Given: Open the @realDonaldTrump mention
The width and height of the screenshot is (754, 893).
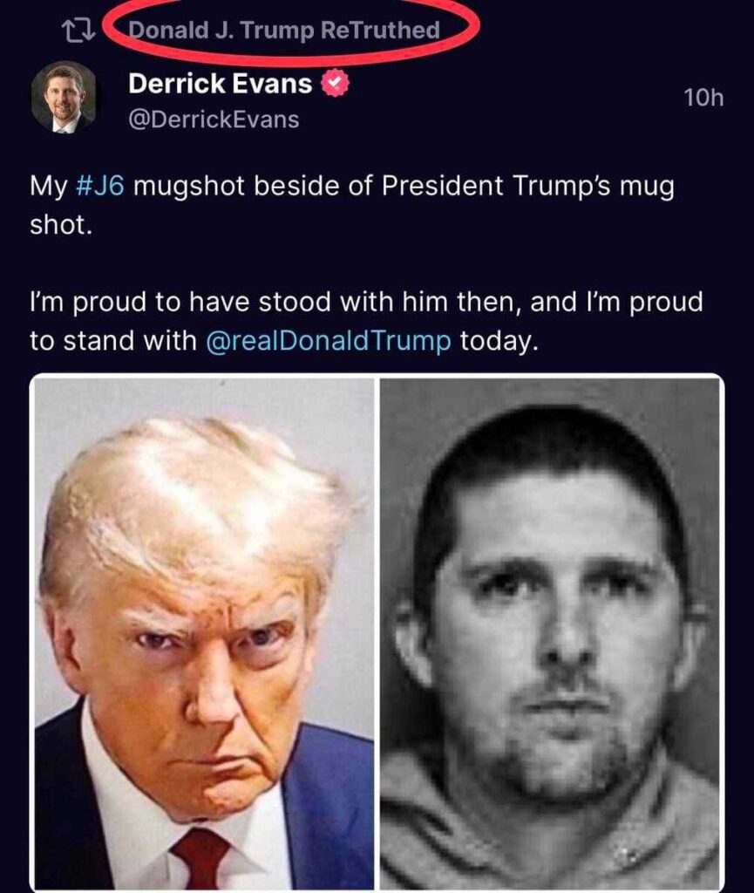Looking at the screenshot, I should pyautogui.click(x=328, y=341).
